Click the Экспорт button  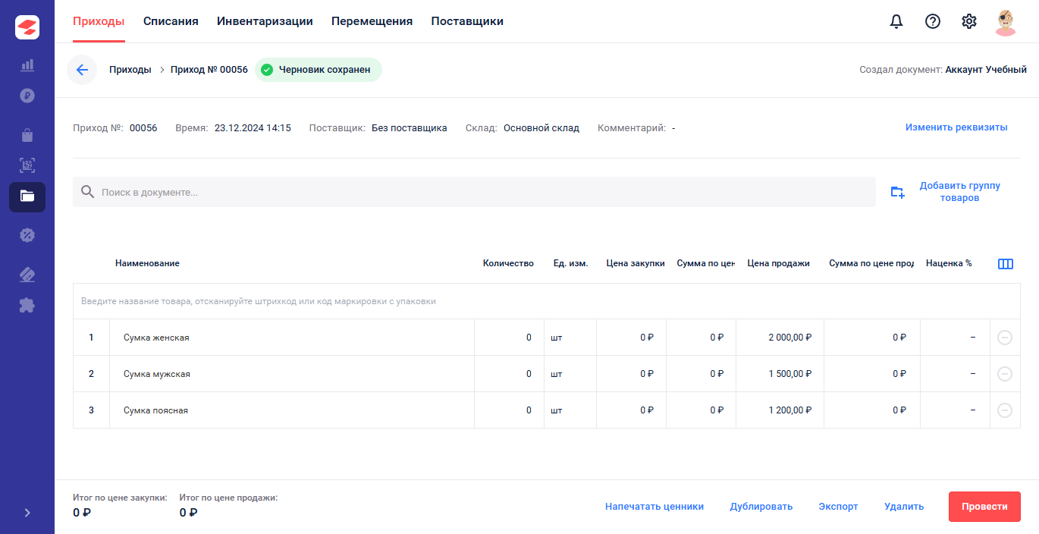pos(838,507)
